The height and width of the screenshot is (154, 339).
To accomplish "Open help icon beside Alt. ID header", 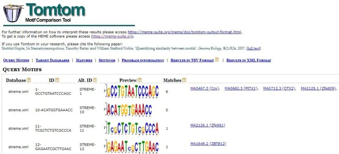I will 95,80.
